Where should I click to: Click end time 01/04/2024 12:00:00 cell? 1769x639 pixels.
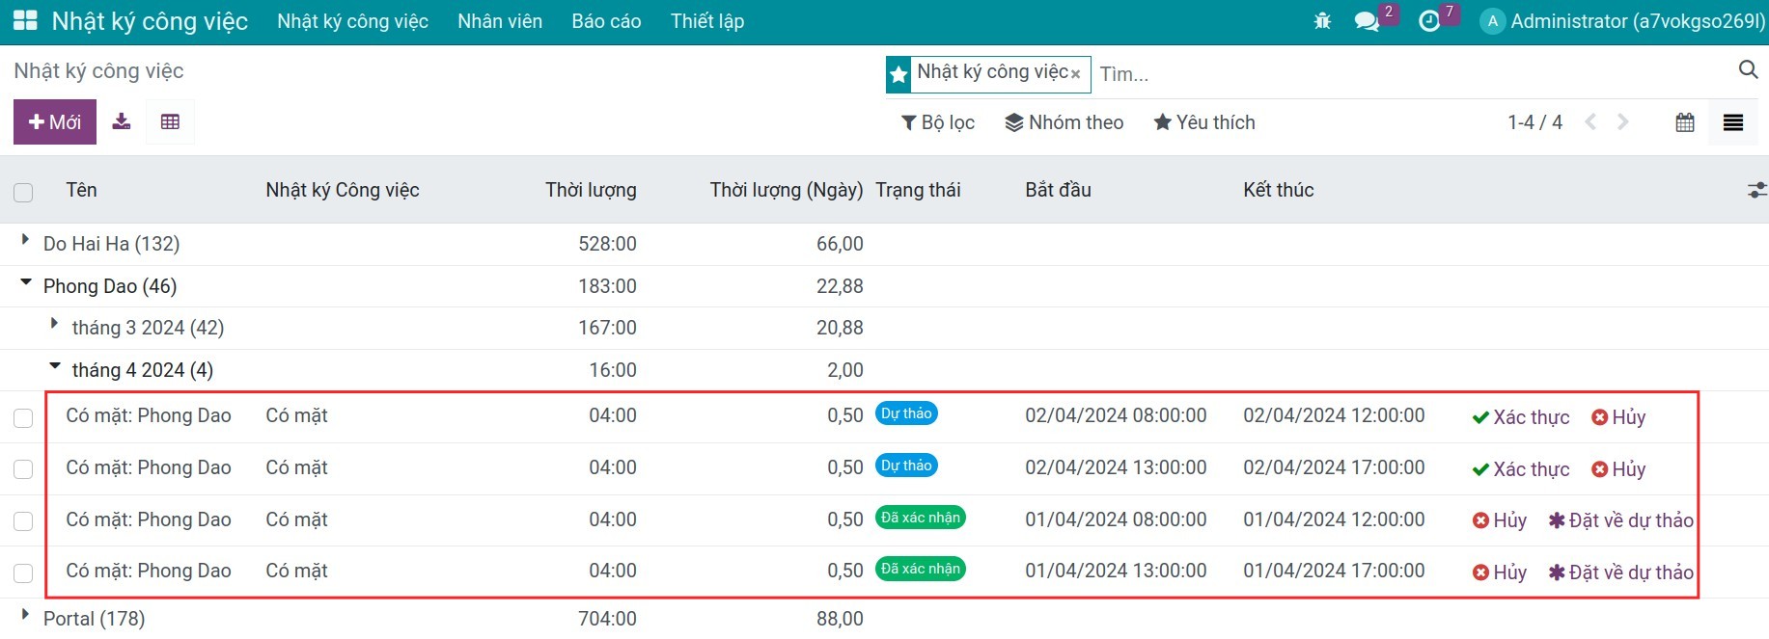click(x=1334, y=519)
